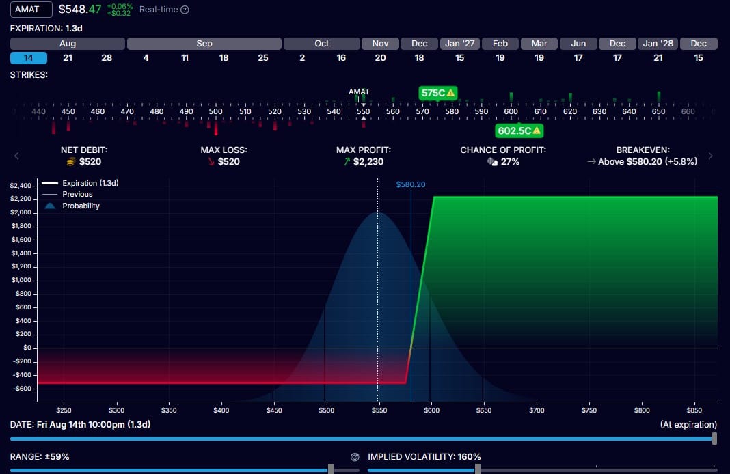Toggle the Probability legend entry

(x=72, y=206)
